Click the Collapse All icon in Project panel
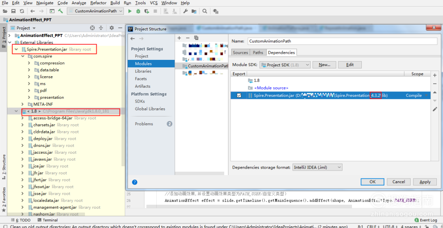443x228 pixels. [x=101, y=28]
